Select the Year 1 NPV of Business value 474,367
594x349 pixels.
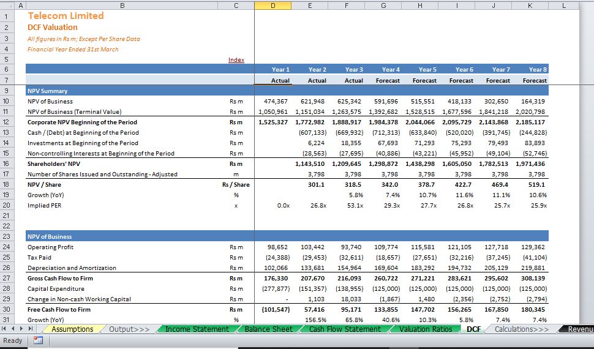[276, 101]
